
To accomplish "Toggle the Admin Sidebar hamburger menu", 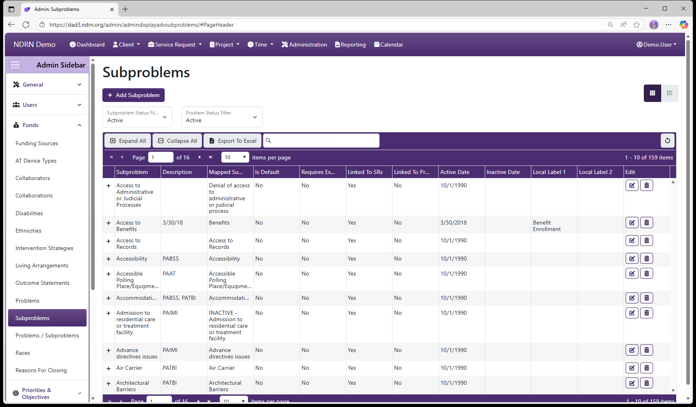I will (15, 65).
